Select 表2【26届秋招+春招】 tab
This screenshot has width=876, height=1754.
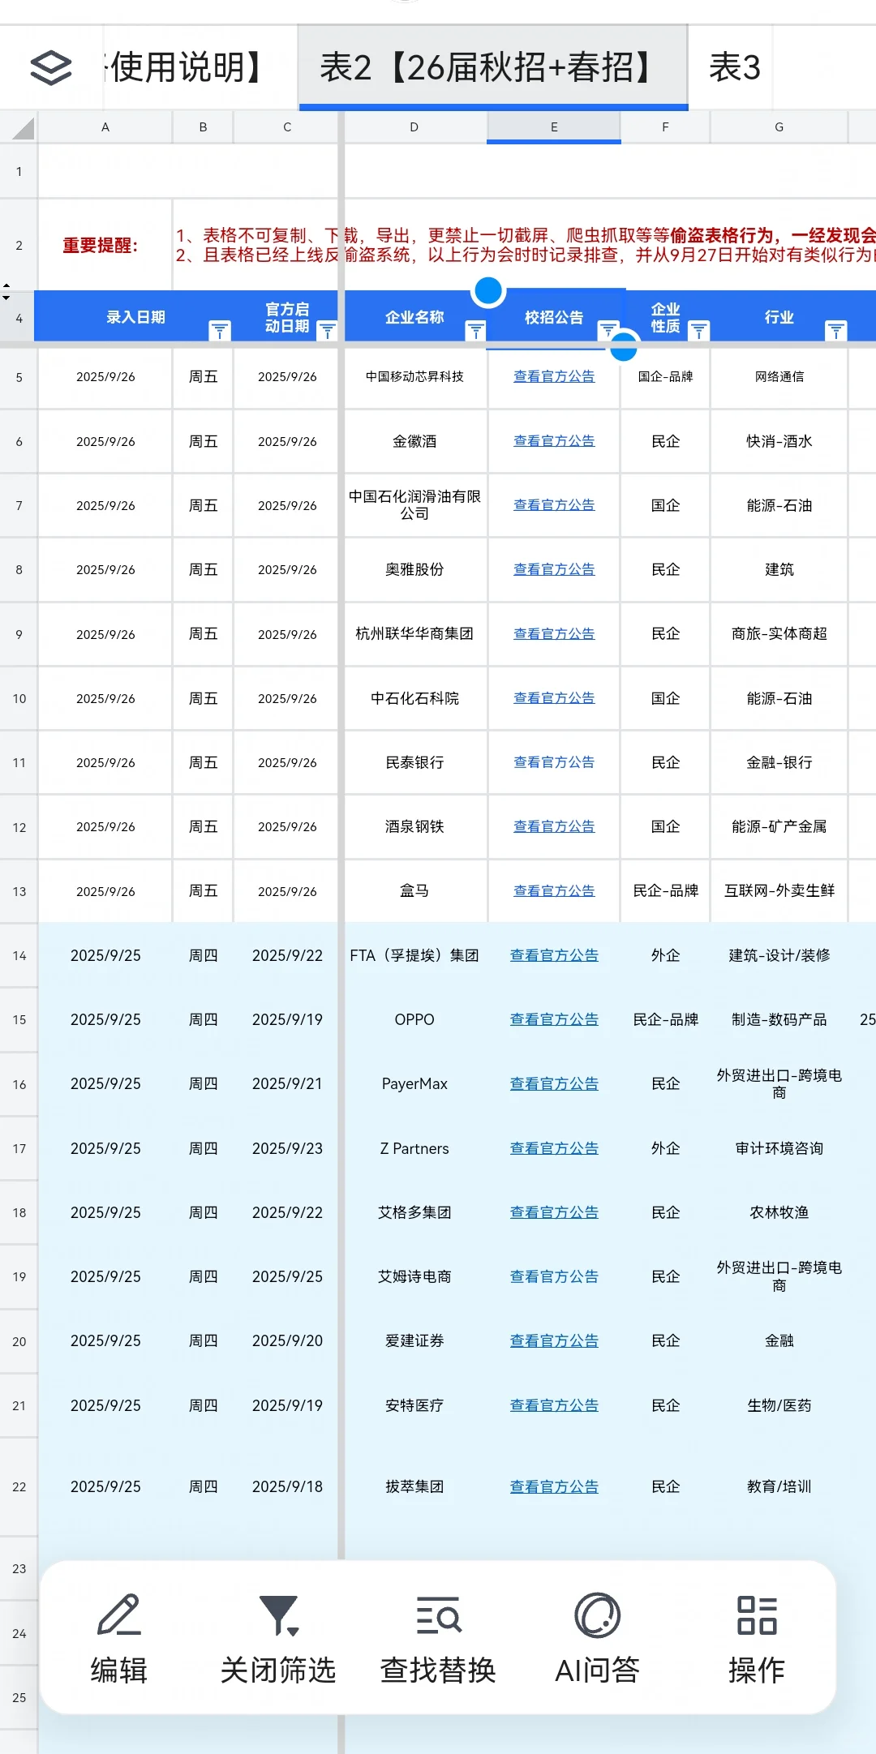point(493,67)
